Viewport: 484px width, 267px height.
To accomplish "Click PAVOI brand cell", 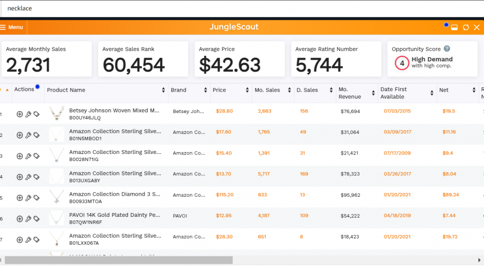I will click(180, 216).
